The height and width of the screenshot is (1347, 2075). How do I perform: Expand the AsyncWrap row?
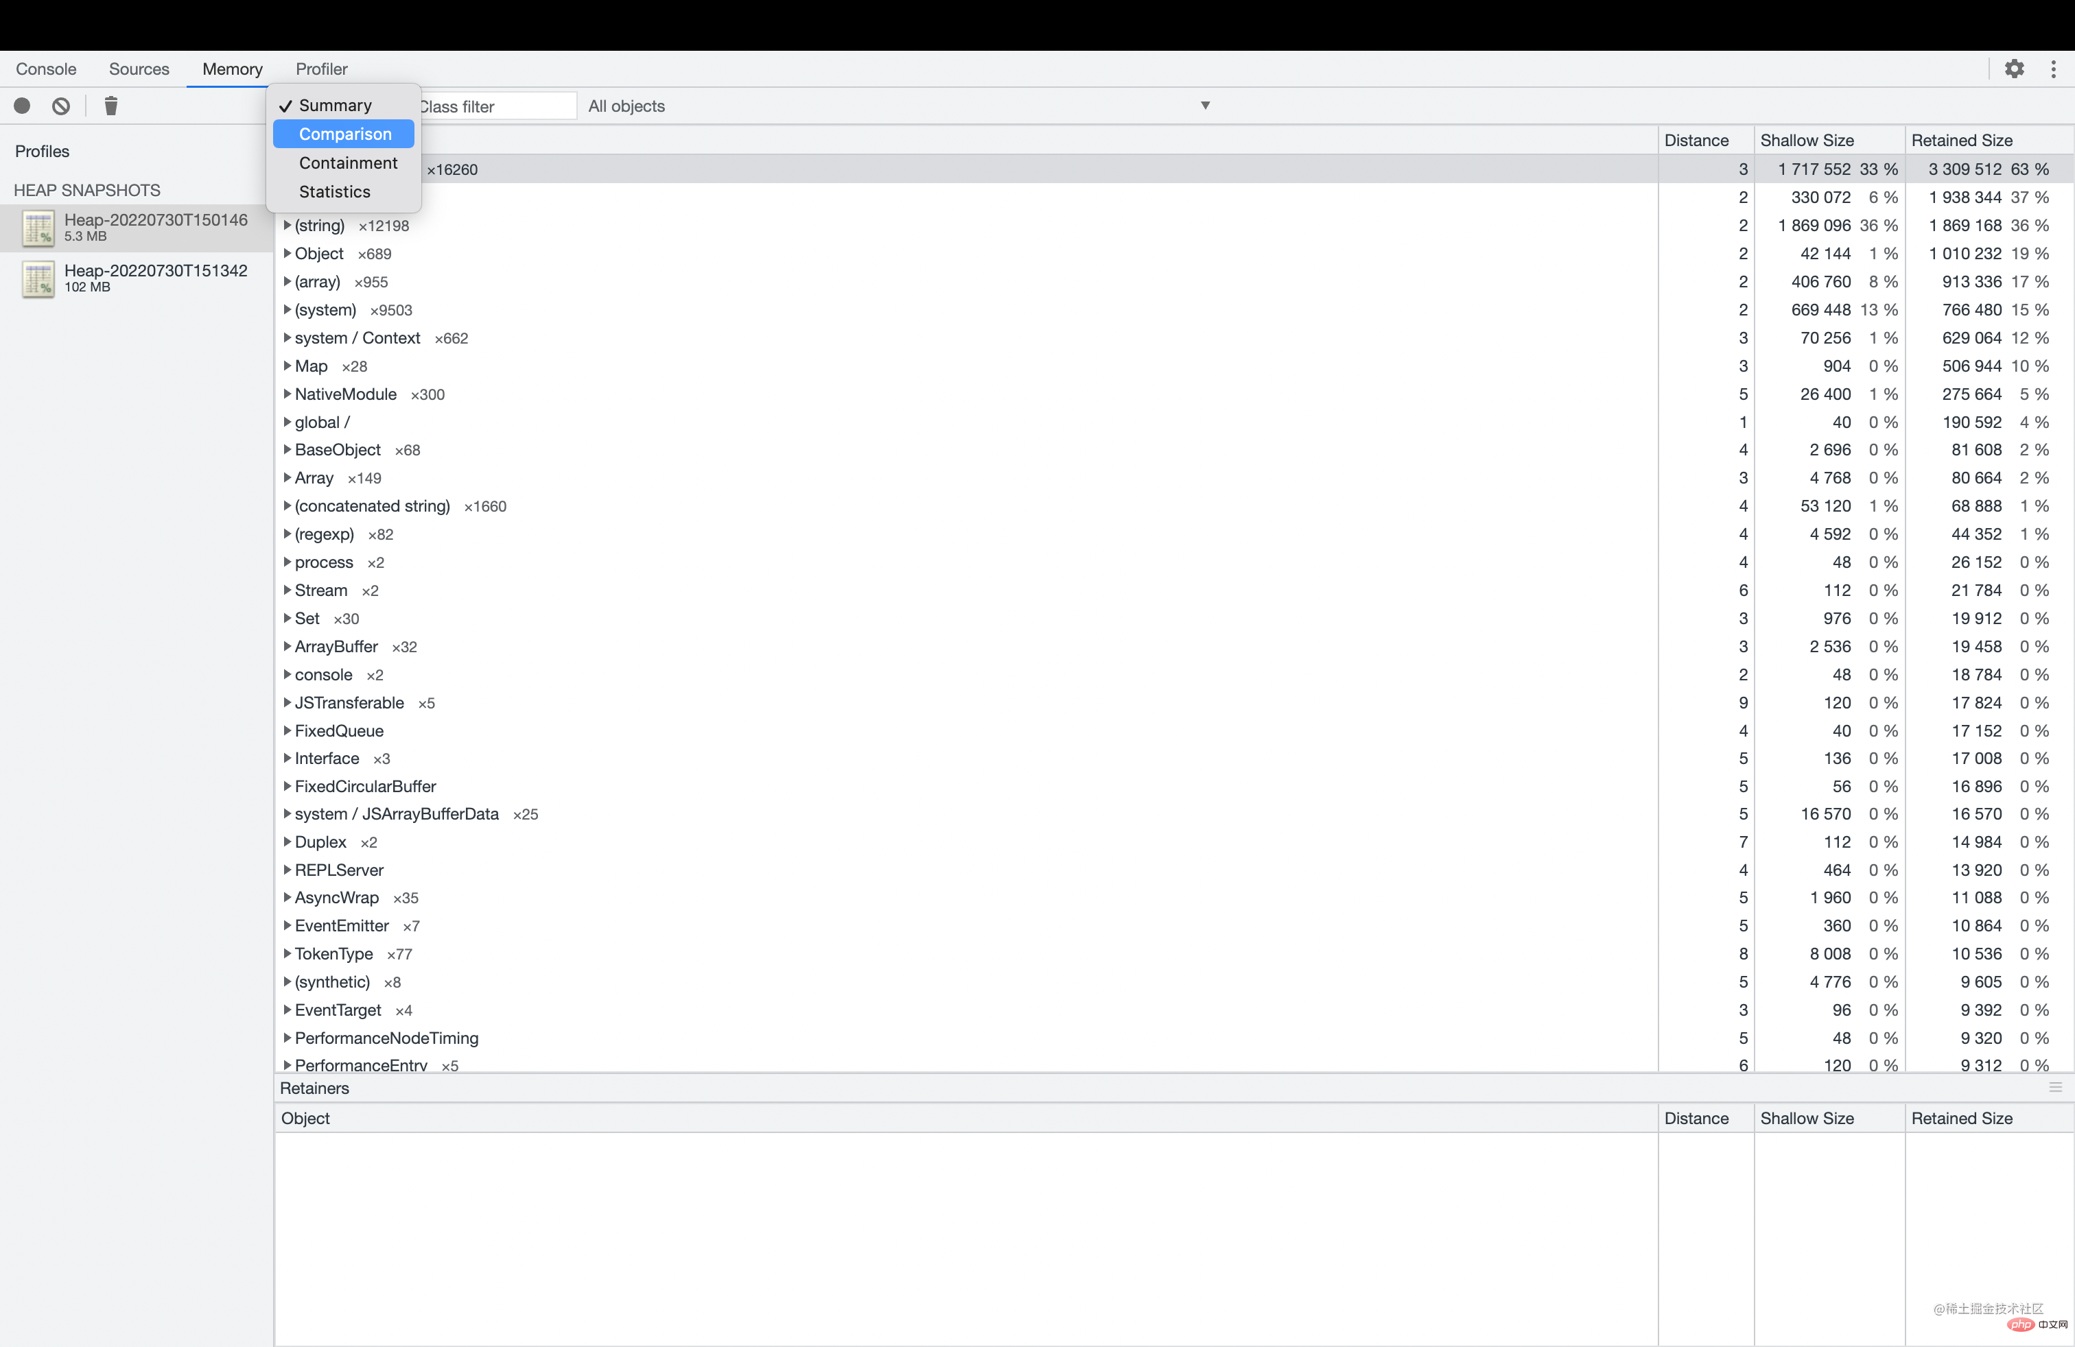[x=287, y=898]
